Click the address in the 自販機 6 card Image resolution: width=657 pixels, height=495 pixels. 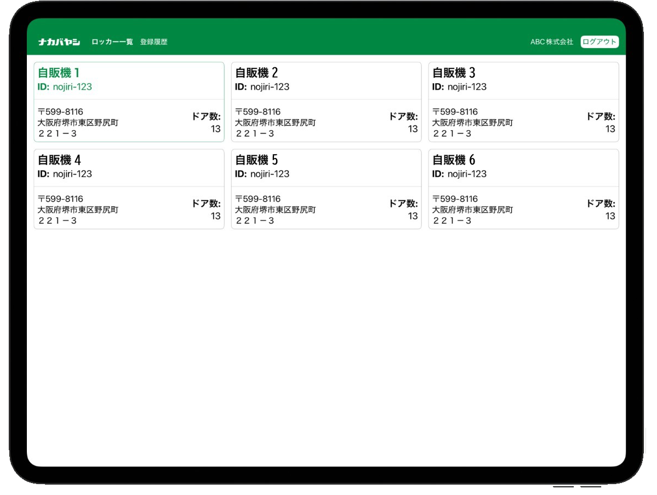coord(472,209)
